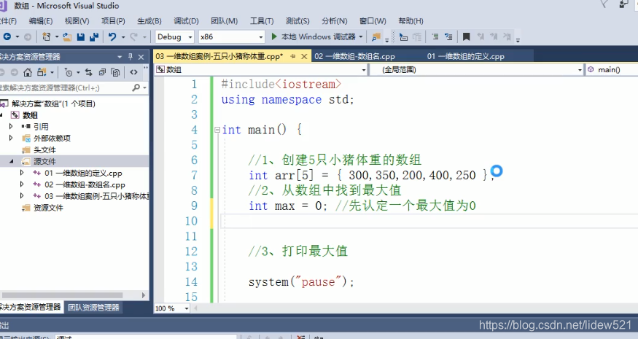The width and height of the screenshot is (638, 339).
Task: Toggle the pin on the 03 一维数组案例 tab
Action: [293, 57]
